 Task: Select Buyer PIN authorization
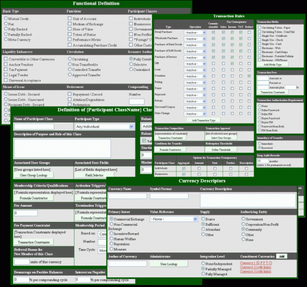[260, 122]
